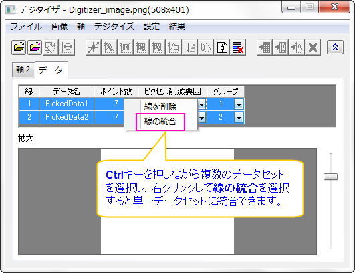Screen dimensions: 355x273
Task: Choose 線を削除 from the context menu
Action: pyautogui.click(x=160, y=106)
